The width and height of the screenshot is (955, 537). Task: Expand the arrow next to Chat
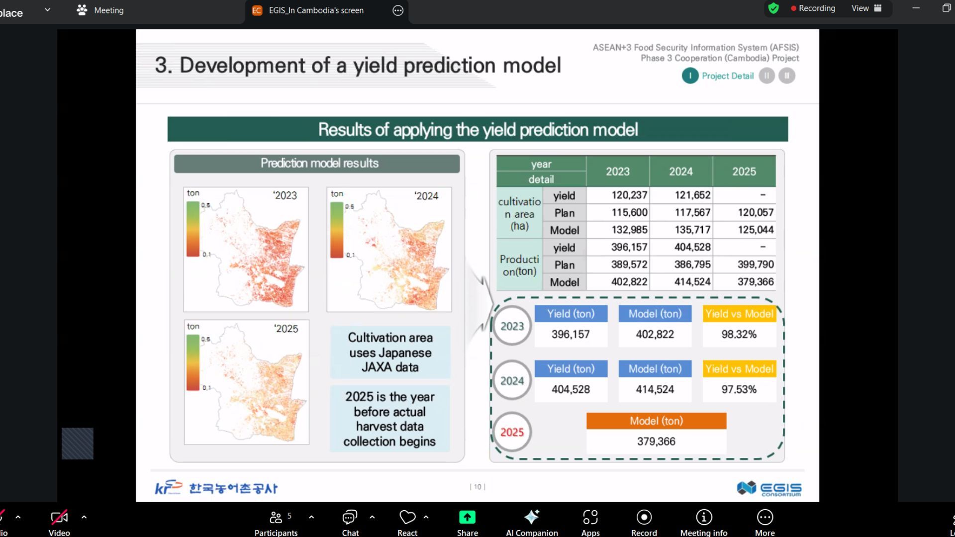pyautogui.click(x=372, y=517)
